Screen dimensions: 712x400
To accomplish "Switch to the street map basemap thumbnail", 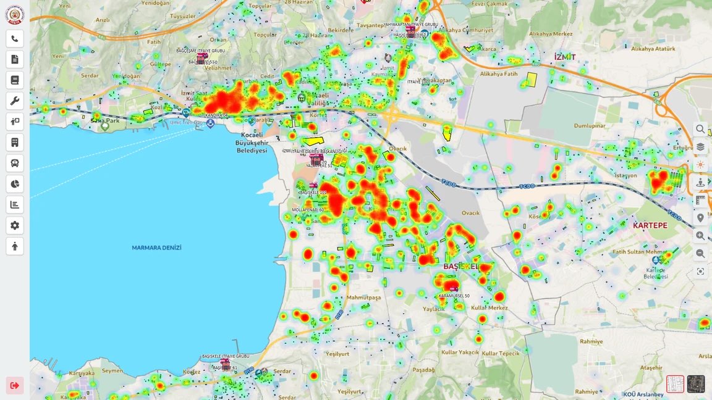I will 675,384.
